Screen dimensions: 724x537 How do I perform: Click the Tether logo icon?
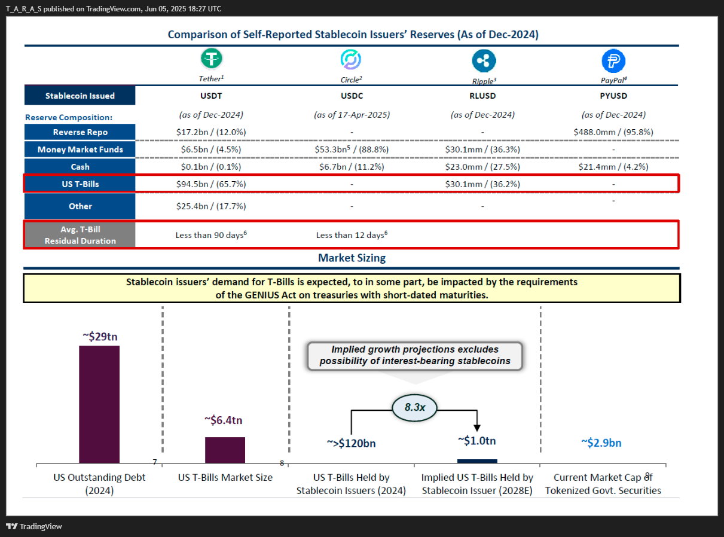[211, 59]
